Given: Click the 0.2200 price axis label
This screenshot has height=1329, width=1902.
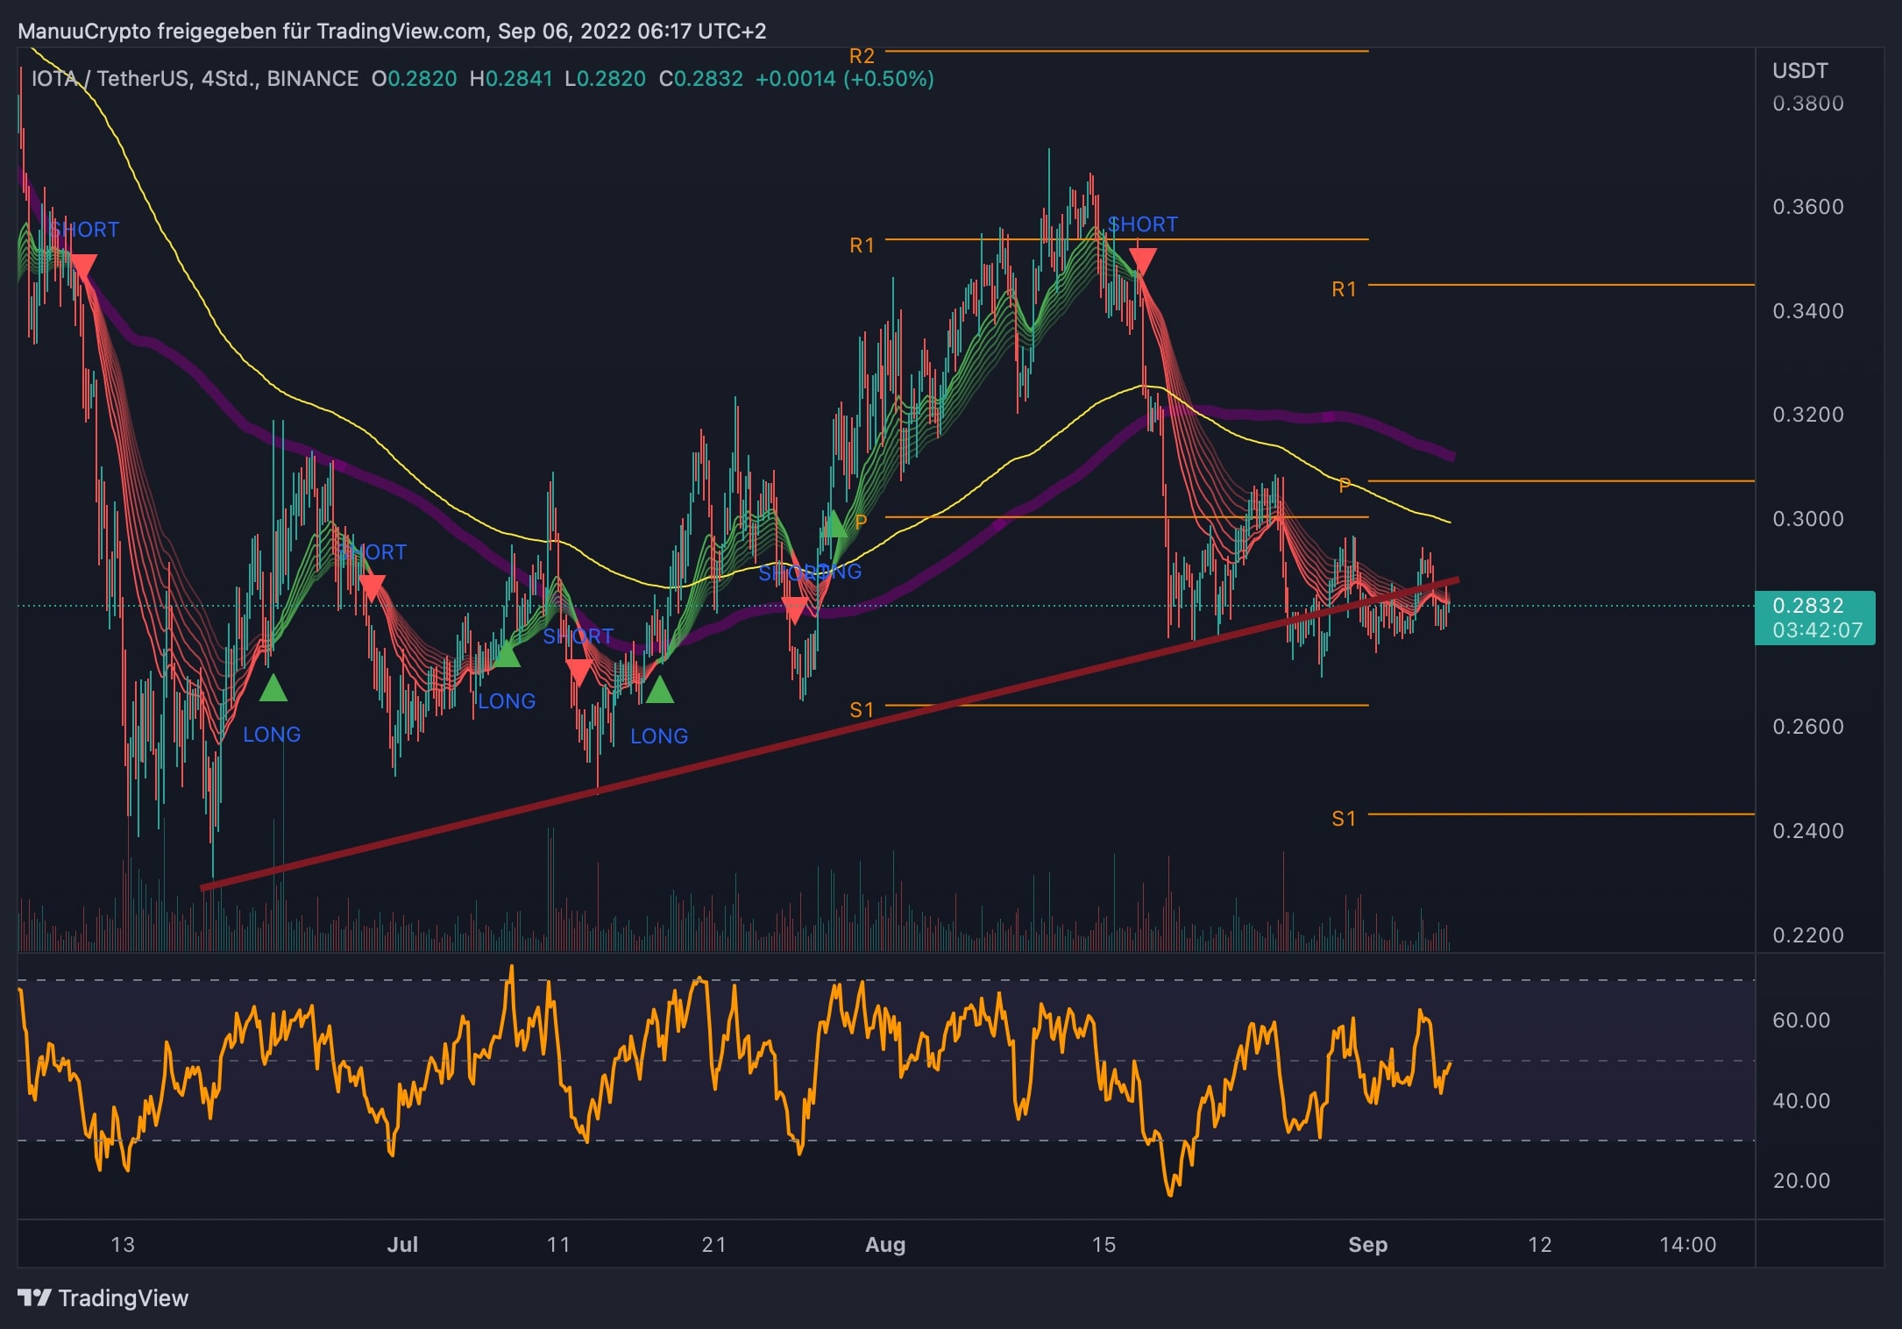Looking at the screenshot, I should point(1807,935).
